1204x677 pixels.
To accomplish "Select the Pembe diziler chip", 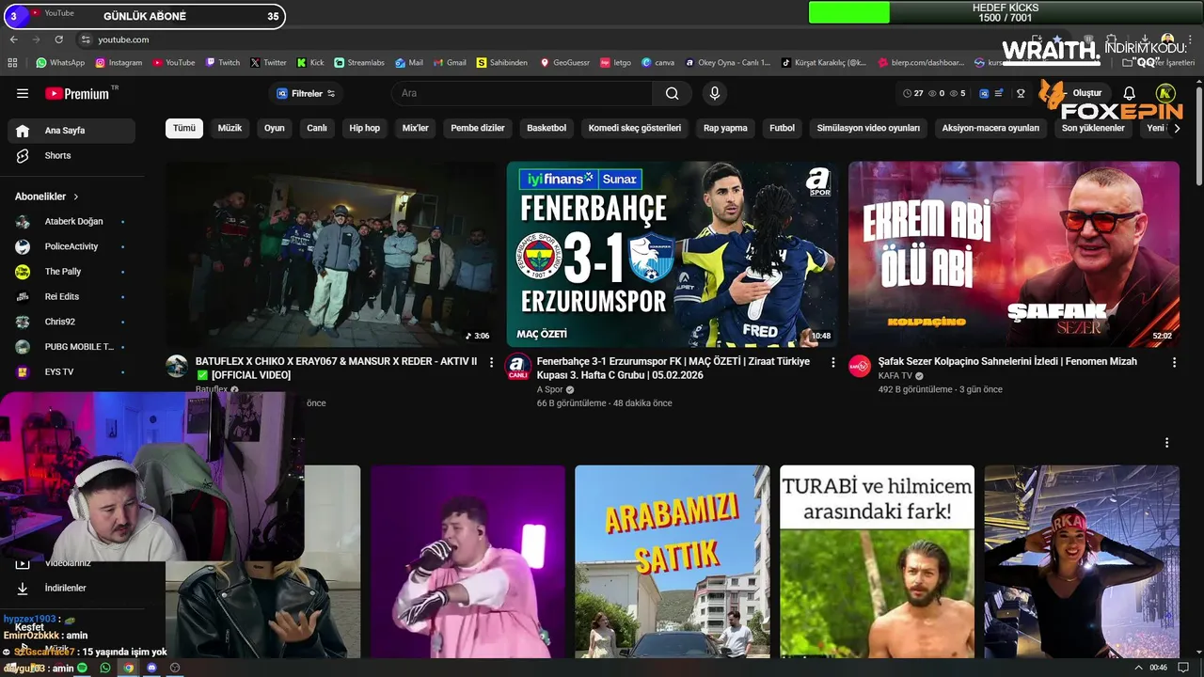I will coord(478,128).
